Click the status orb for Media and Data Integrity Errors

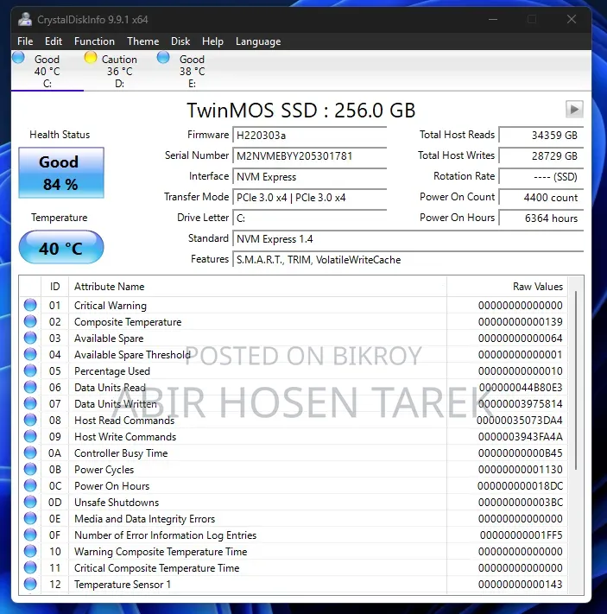tap(30, 518)
